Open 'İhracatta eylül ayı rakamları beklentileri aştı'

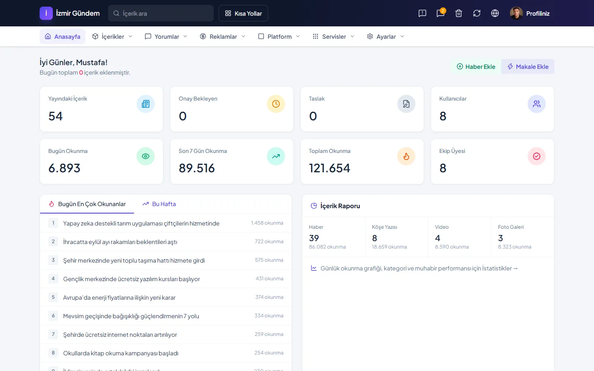pos(120,242)
